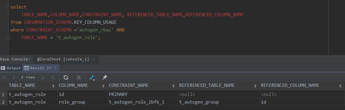Viewport: 345px width, 110px height.
Task: Open the 2 rows page size selector
Action: (x=28, y=77)
